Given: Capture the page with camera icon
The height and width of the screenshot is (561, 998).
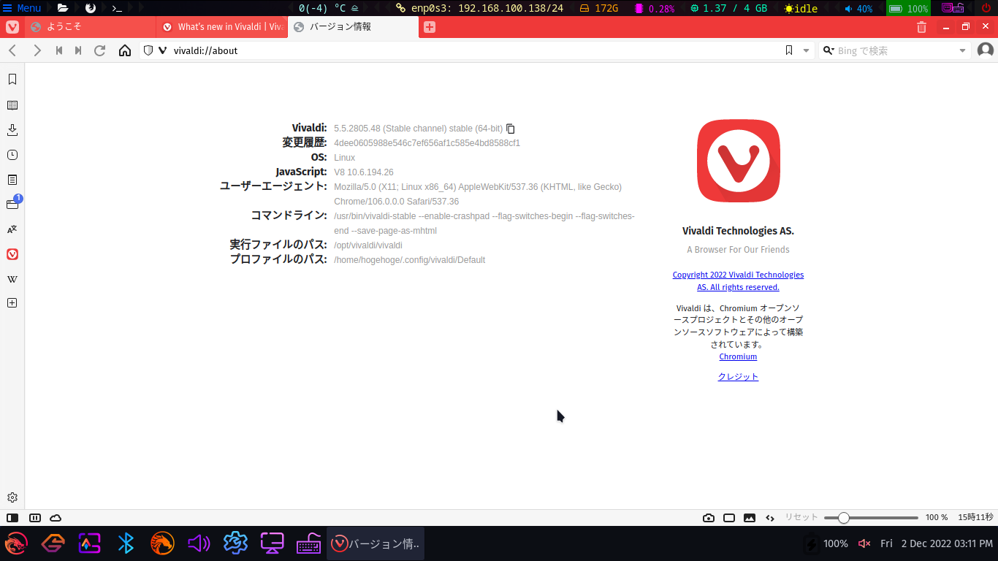Looking at the screenshot, I should [709, 518].
